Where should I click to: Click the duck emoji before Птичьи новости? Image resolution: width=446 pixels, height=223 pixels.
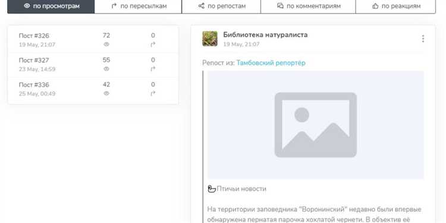(x=212, y=189)
